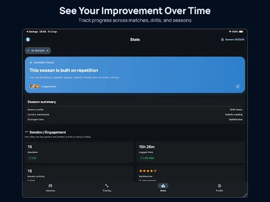Screen dimensions: 270x202
Task: Click the green sessions change badge
Action: (x=32, y=158)
